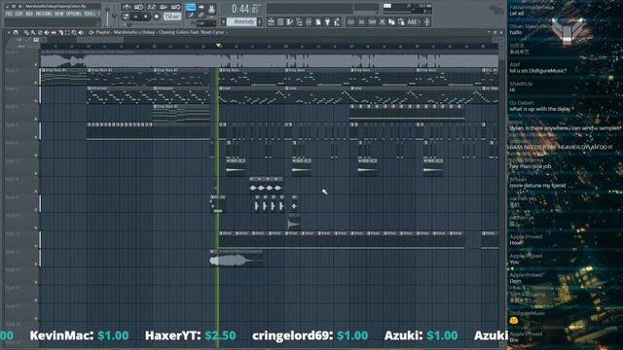The width and height of the screenshot is (623, 350).
Task: Click the stamp icon in the pattern panel
Action: (212, 9)
